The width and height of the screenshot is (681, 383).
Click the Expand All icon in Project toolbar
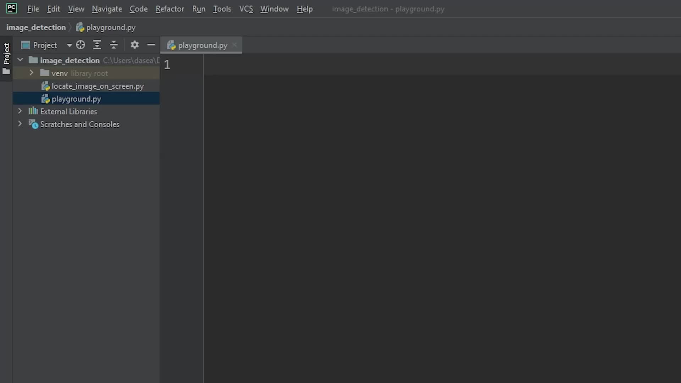coord(97,45)
